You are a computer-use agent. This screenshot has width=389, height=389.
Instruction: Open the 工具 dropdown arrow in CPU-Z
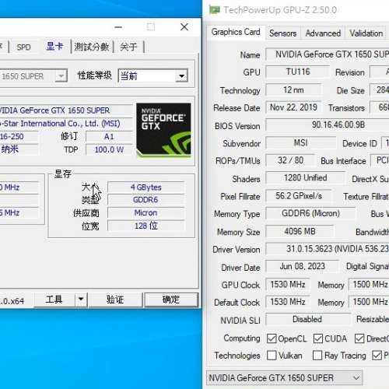(81, 300)
